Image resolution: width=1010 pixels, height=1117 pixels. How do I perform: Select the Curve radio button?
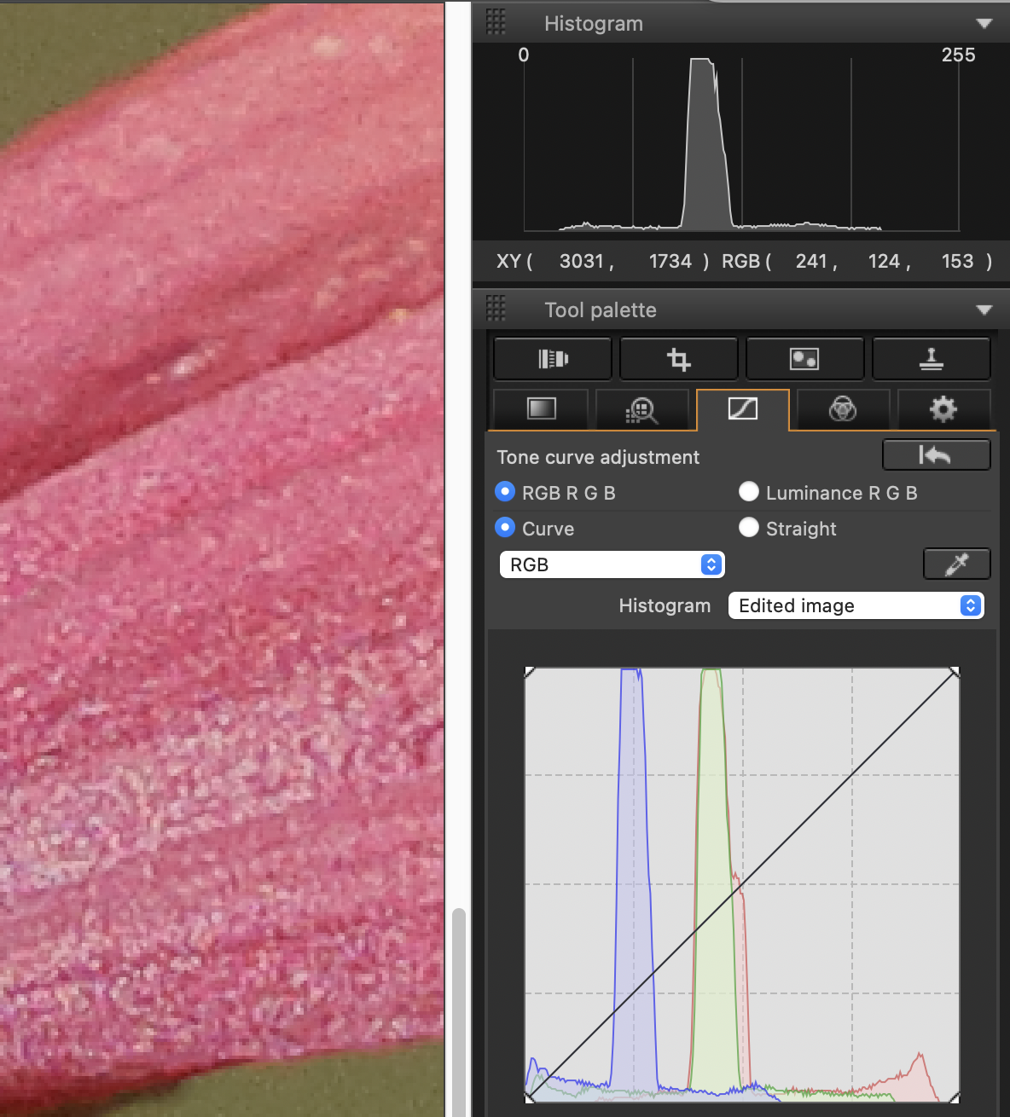(505, 528)
